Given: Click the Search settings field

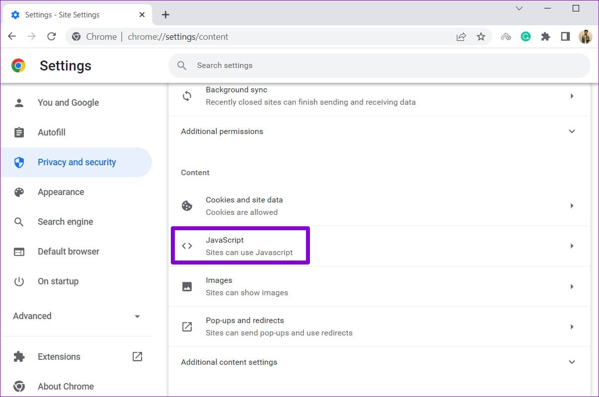Looking at the screenshot, I should tap(379, 66).
